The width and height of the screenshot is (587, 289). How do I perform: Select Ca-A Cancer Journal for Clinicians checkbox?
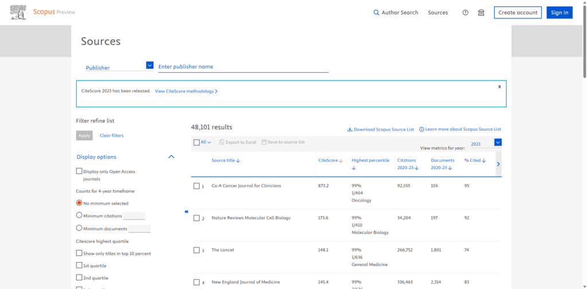click(197, 186)
